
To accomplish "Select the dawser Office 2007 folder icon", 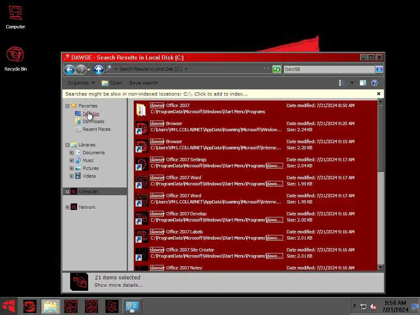I will [141, 110].
